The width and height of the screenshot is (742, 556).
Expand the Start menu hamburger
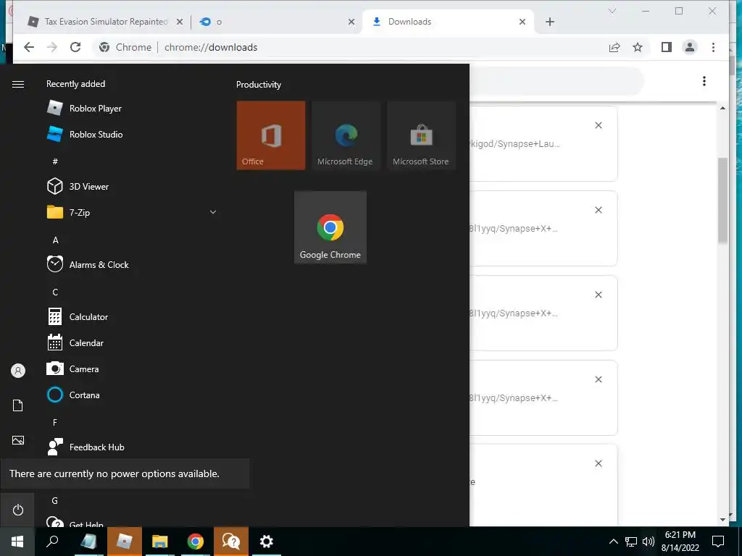pyautogui.click(x=18, y=84)
